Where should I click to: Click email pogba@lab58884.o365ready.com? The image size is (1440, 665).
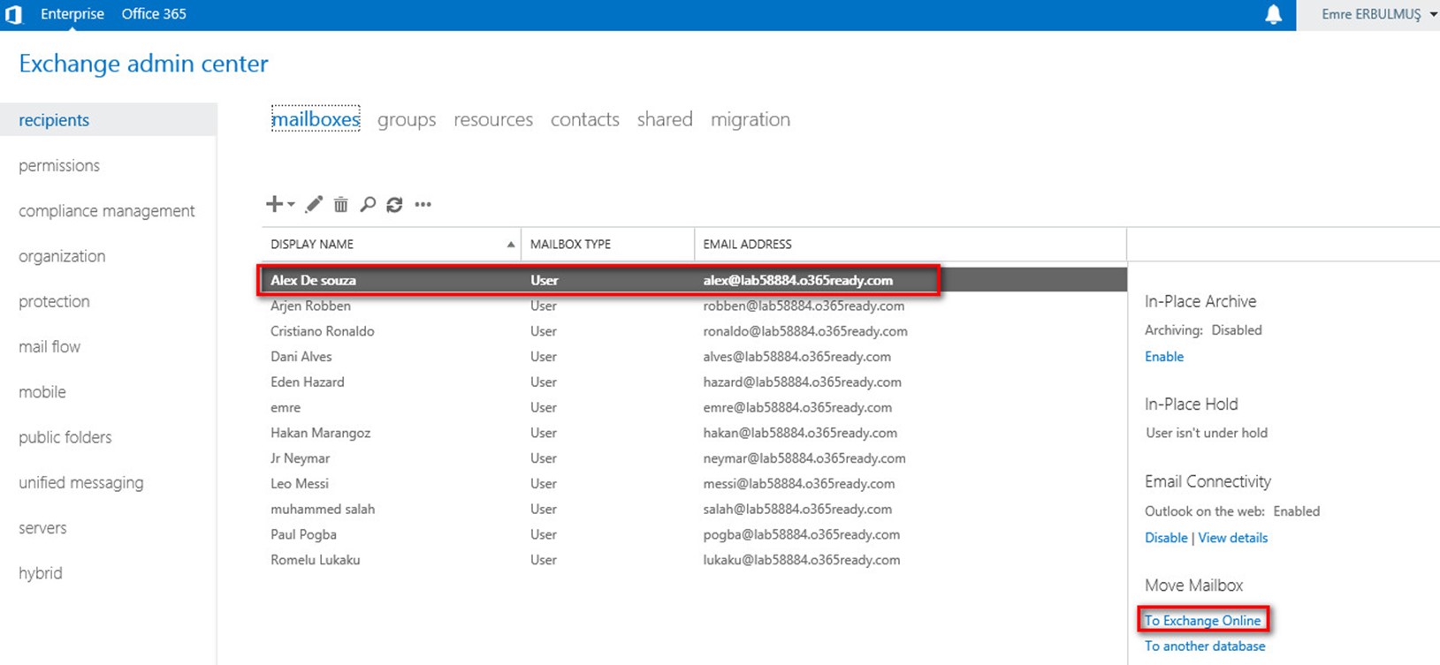coord(802,534)
